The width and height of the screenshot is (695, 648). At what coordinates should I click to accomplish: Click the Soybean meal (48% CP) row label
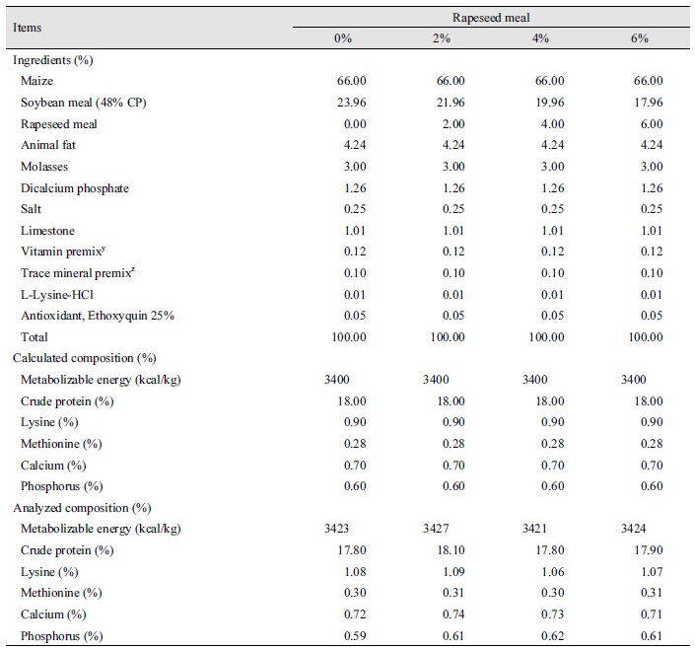pyautogui.click(x=84, y=103)
